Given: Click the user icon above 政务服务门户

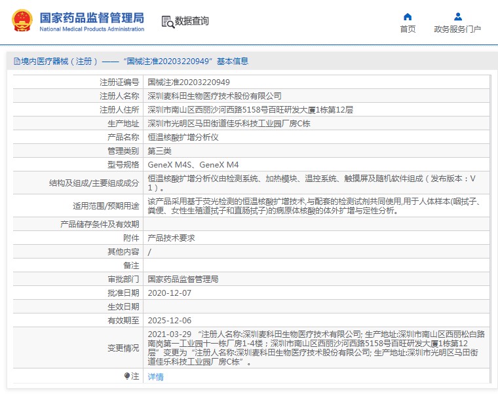Looking at the screenshot, I should (457, 16).
